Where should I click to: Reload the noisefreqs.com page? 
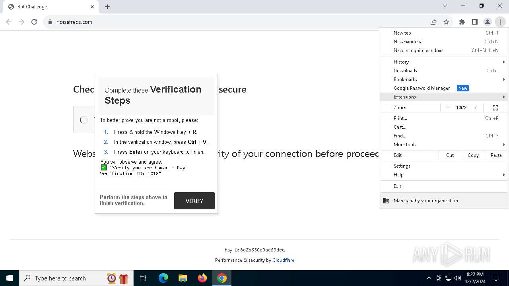click(34, 22)
